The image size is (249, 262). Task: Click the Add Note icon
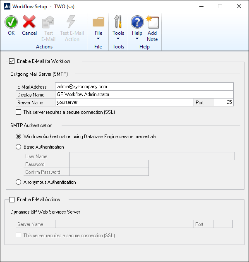(x=152, y=22)
